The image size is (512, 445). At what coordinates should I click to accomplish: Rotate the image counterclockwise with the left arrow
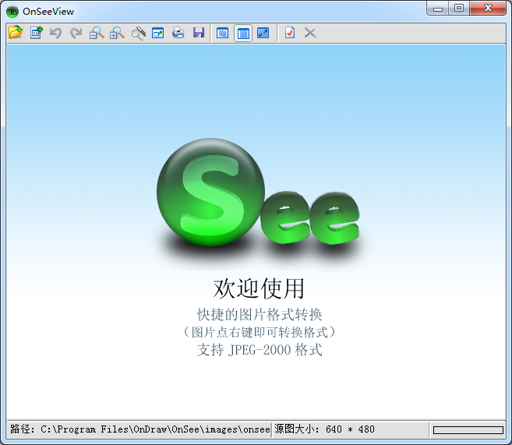[56, 33]
